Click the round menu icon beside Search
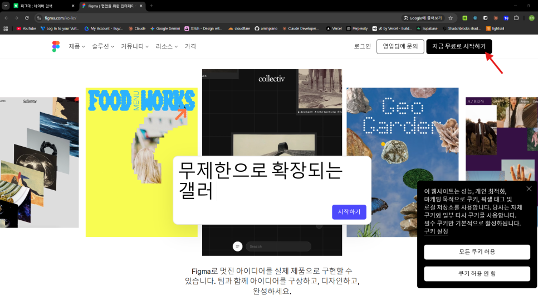This screenshot has height=295, width=538. point(237,246)
